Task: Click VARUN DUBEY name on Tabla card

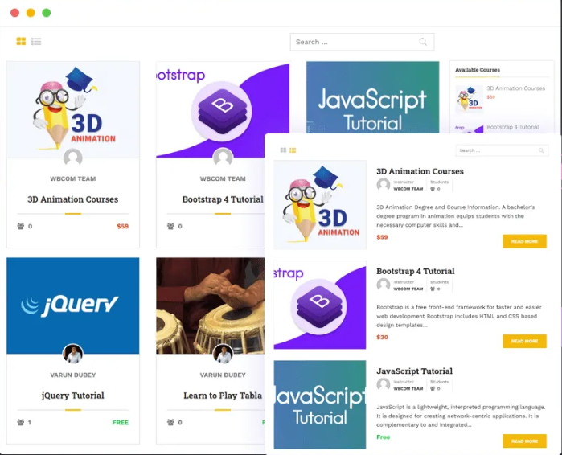Action: [x=223, y=375]
